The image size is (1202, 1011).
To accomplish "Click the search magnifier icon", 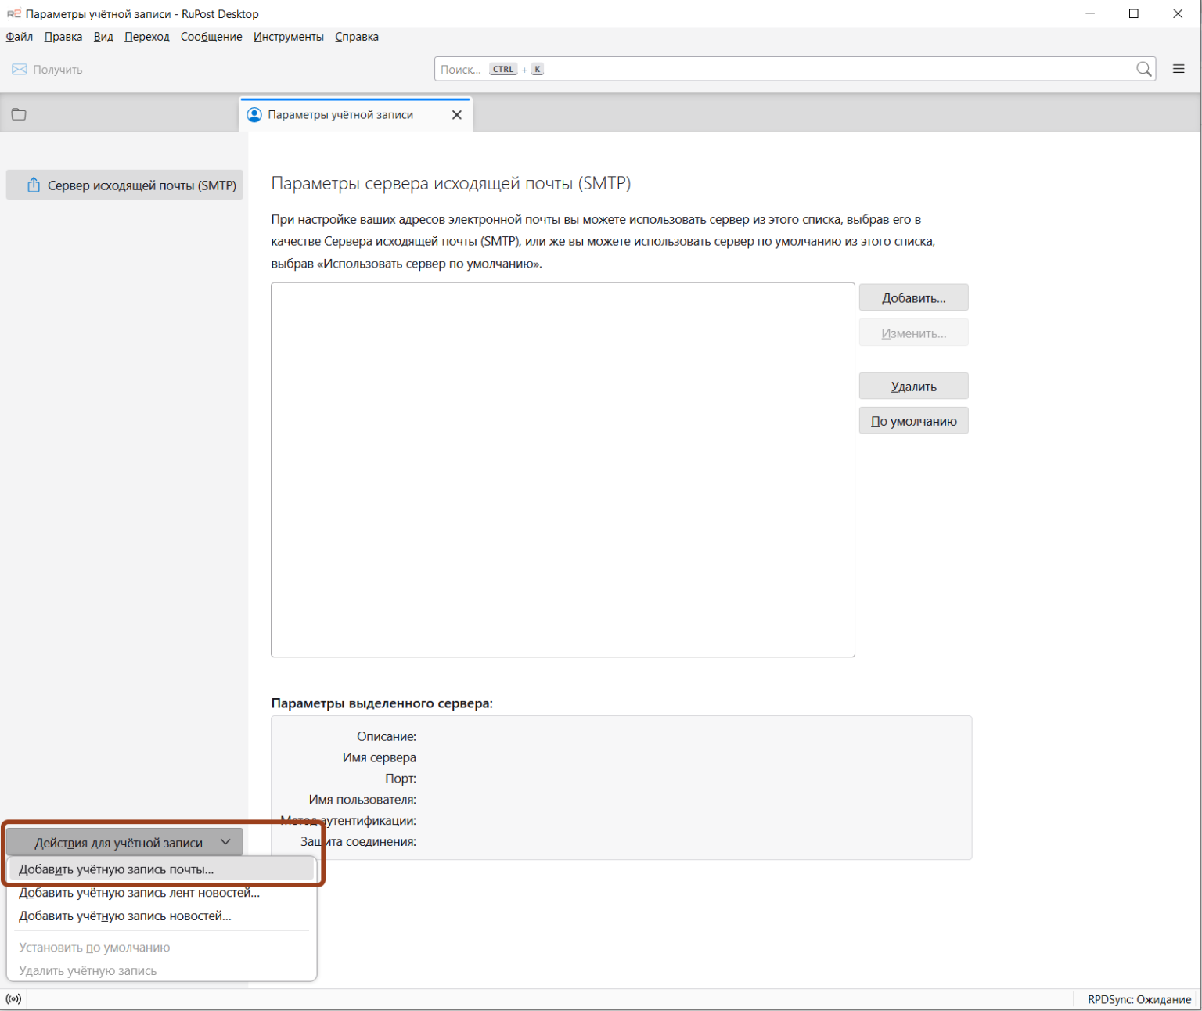I will click(x=1143, y=70).
